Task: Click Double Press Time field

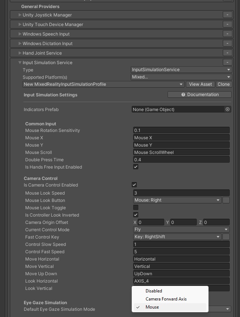Action: [181, 159]
